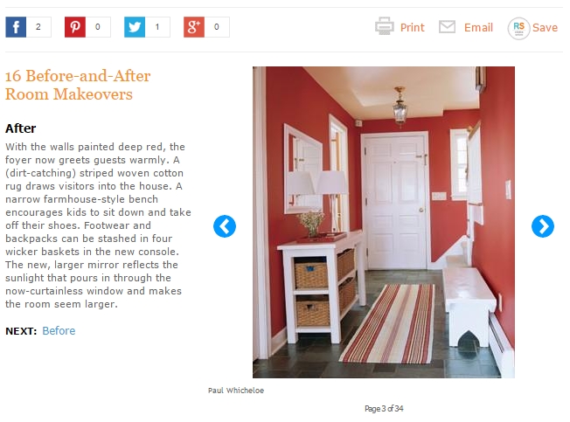Click the Print text link
570x422 pixels.
413,28
